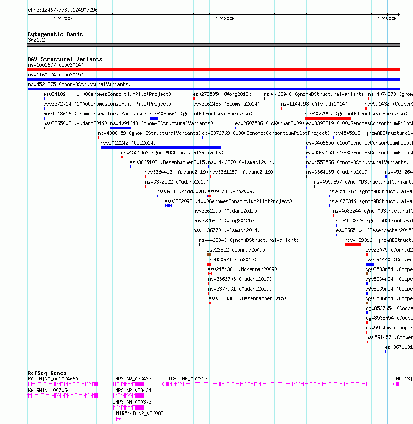Select the nsv1012242 (Coe2014) blue bar
The width and height of the screenshot is (413, 424).
click(161, 147)
